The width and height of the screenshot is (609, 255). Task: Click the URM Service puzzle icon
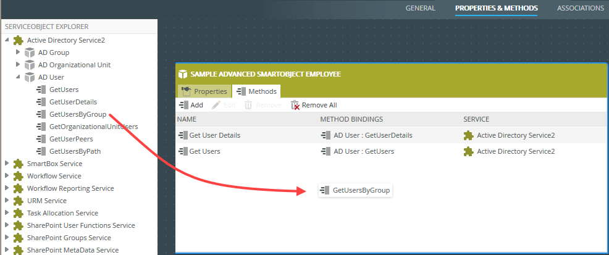[x=19, y=201]
